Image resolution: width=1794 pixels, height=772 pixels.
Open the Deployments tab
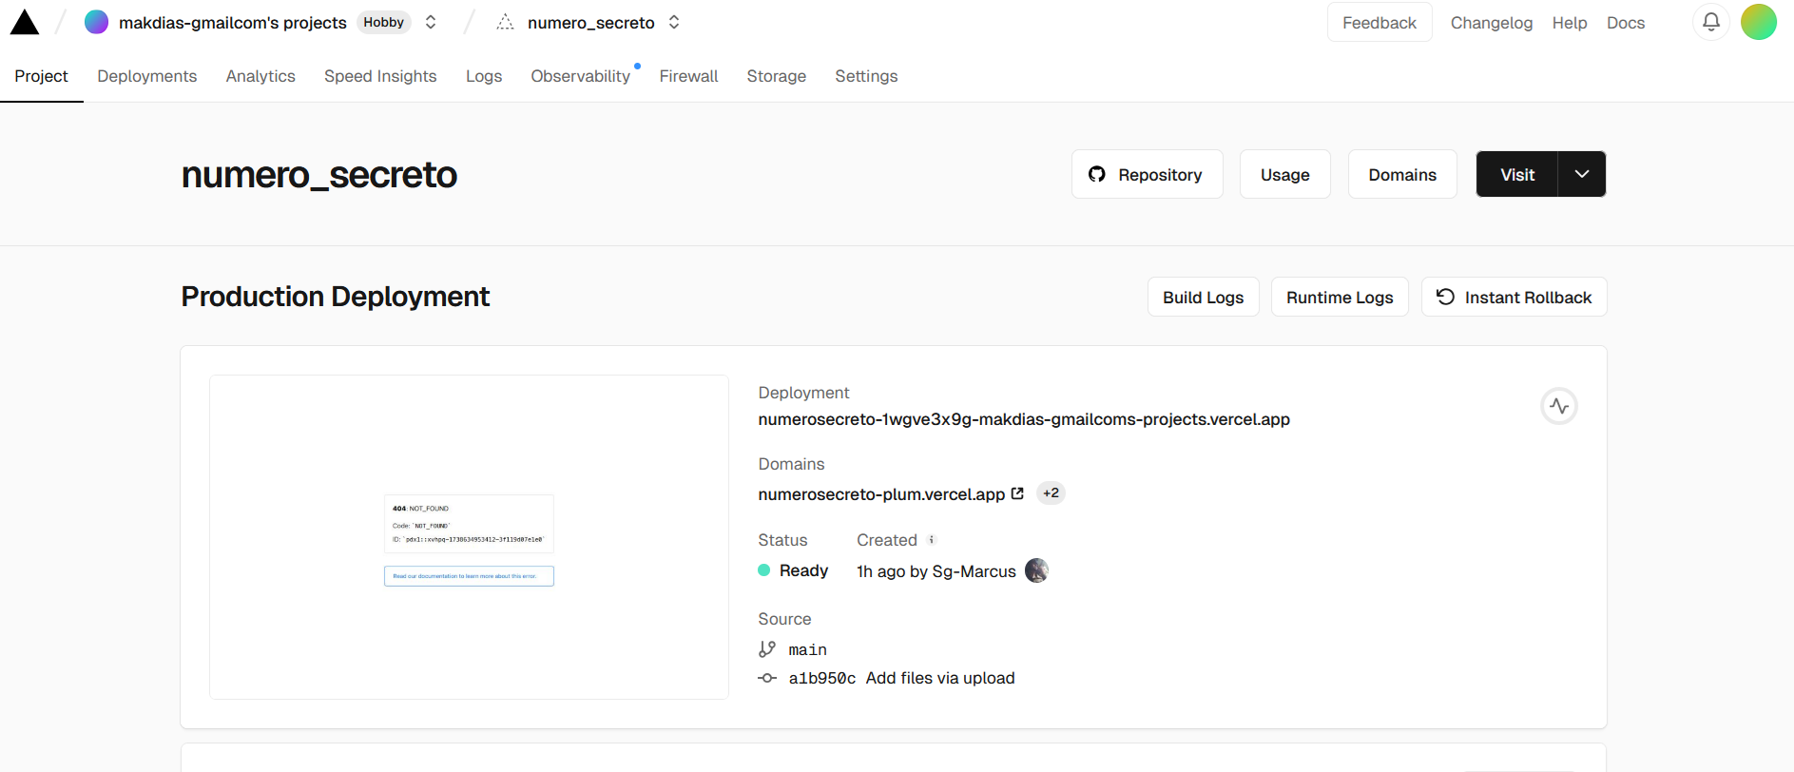(147, 76)
